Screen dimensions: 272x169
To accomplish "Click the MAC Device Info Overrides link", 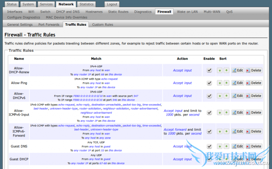I will pyautogui.click(x=66, y=17).
